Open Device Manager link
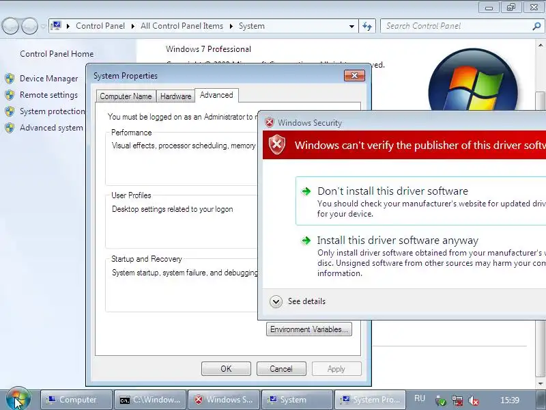Viewport: 546px width, 410px height. pos(48,79)
